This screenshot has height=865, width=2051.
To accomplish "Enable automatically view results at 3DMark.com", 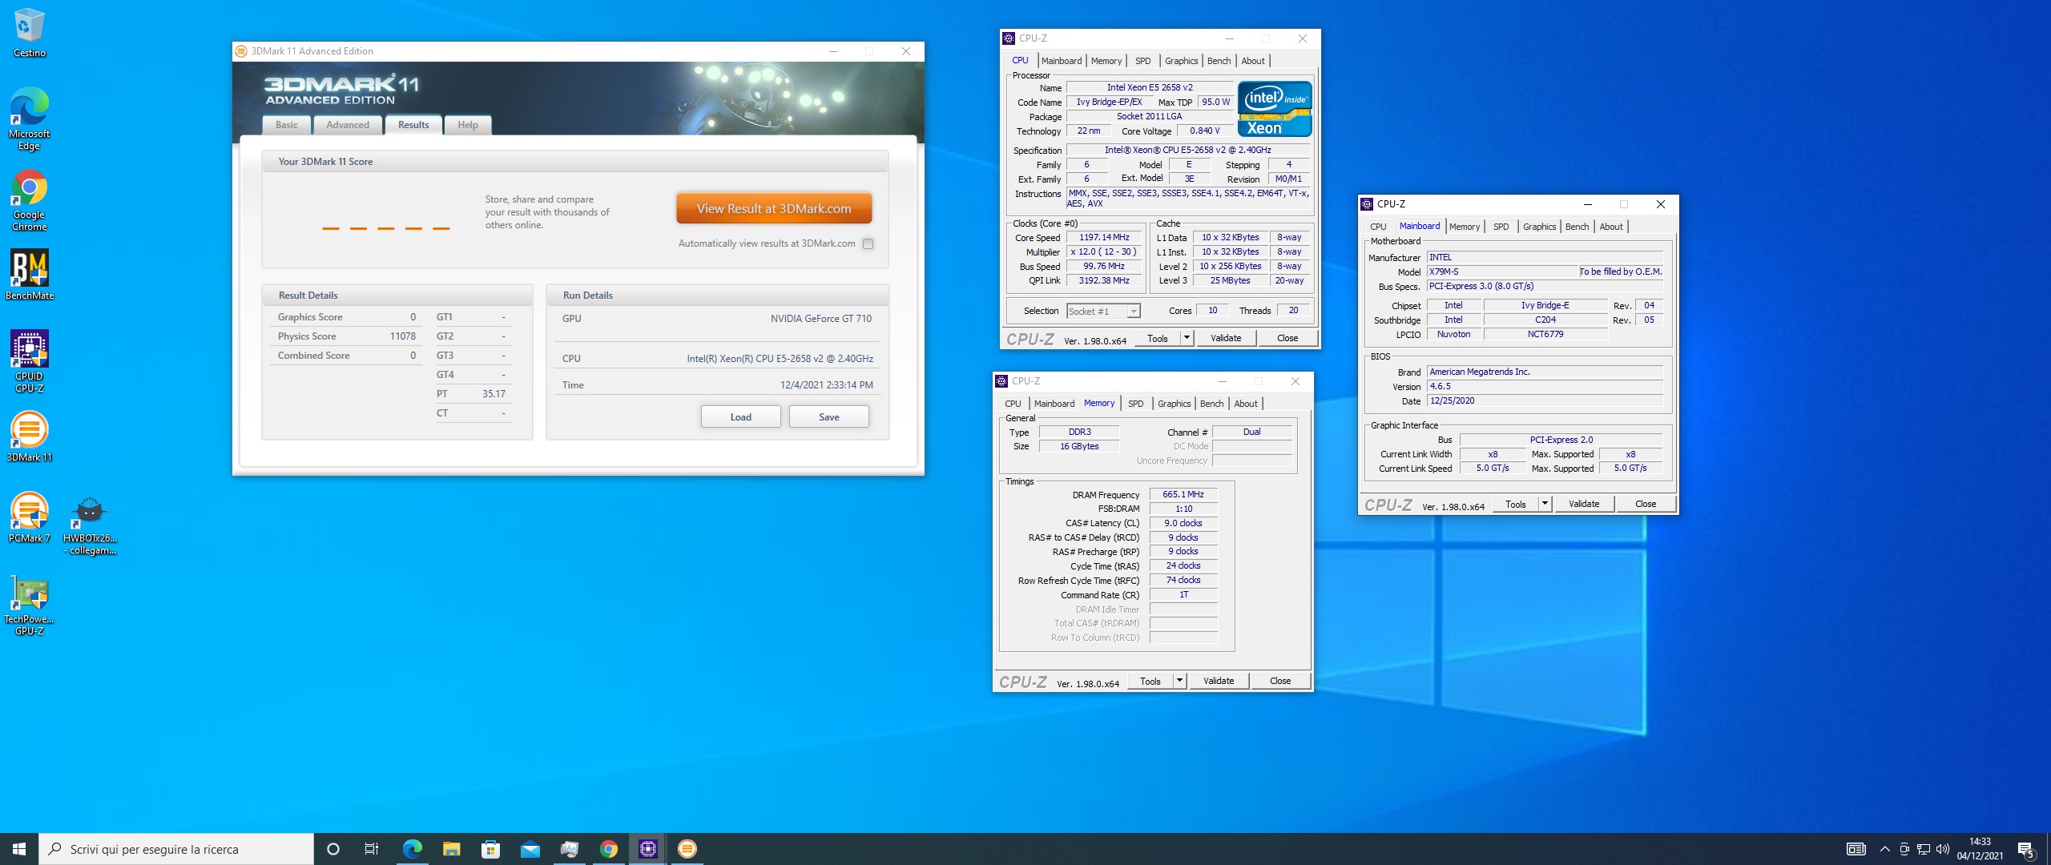I will click(868, 243).
